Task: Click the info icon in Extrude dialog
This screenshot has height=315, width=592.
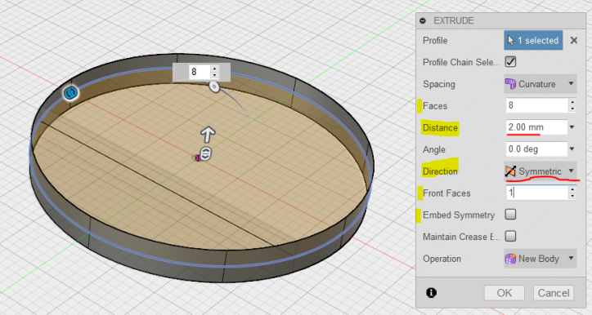Action: click(432, 293)
